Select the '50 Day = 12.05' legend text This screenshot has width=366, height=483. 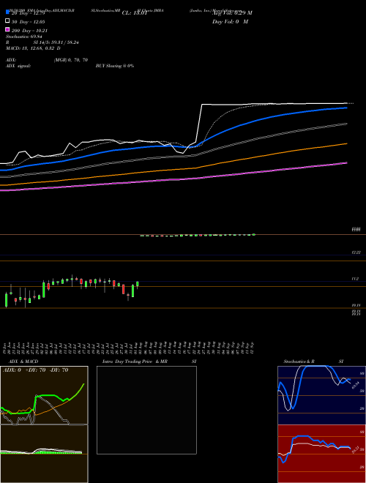tap(29, 22)
